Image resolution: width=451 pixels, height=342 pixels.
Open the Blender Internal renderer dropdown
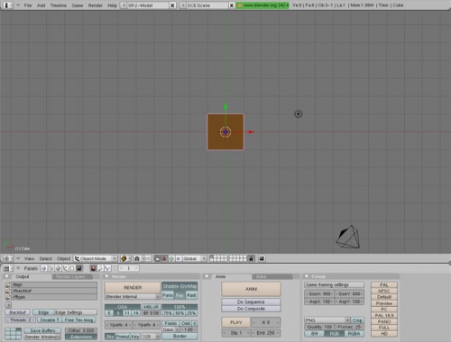(133, 296)
